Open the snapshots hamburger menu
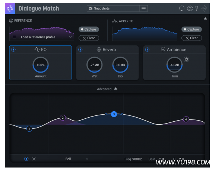 pyautogui.click(x=143, y=9)
